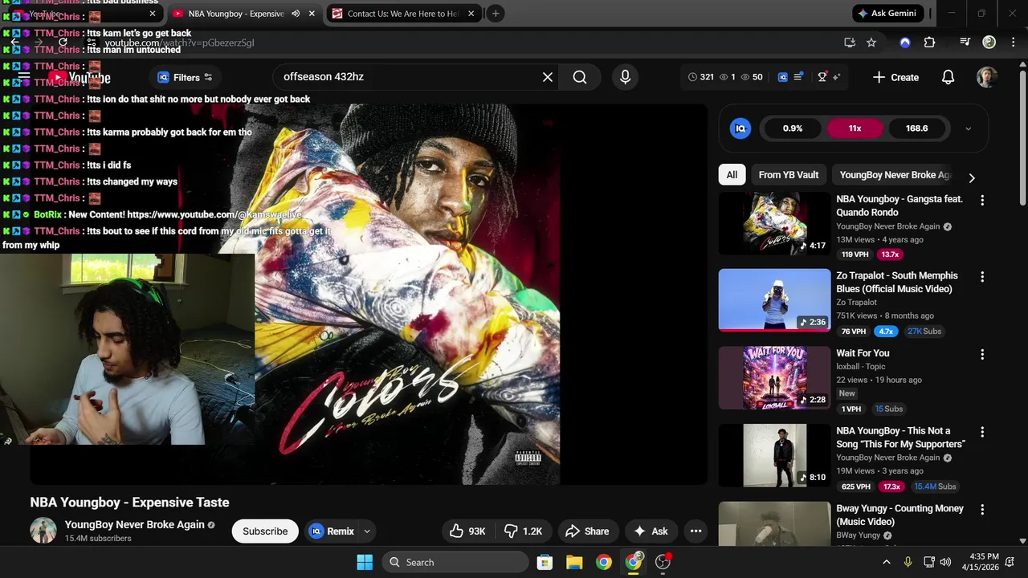1028x578 pixels.
Task: Bookmark this page with star icon
Action: (x=871, y=43)
